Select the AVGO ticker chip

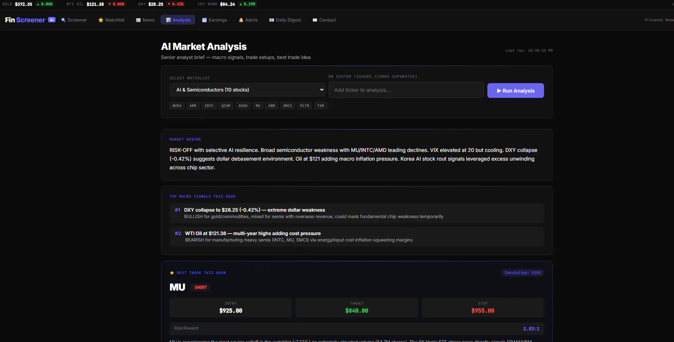(243, 106)
